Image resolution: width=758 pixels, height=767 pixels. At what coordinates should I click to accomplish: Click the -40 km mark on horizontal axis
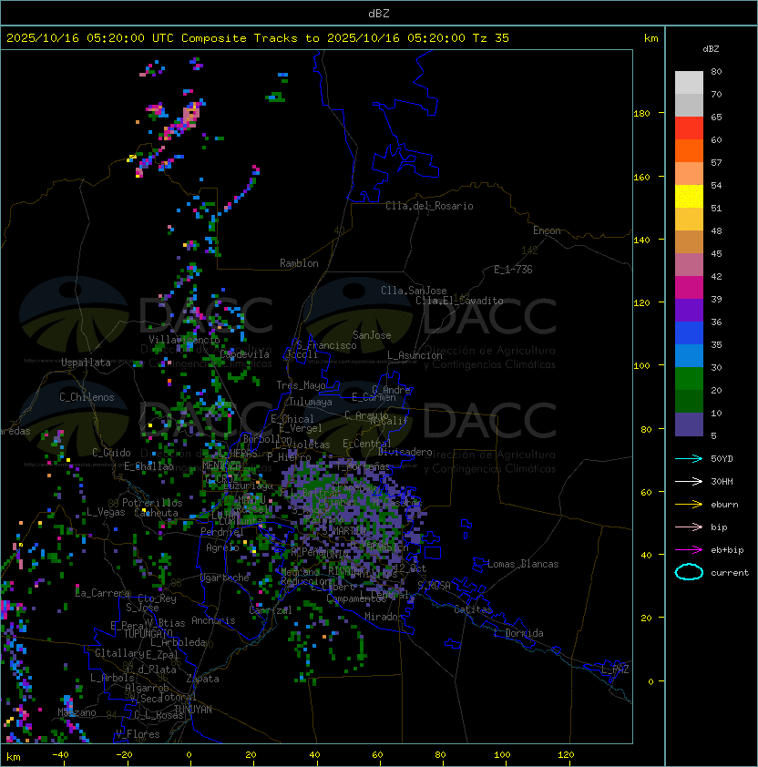click(x=60, y=755)
